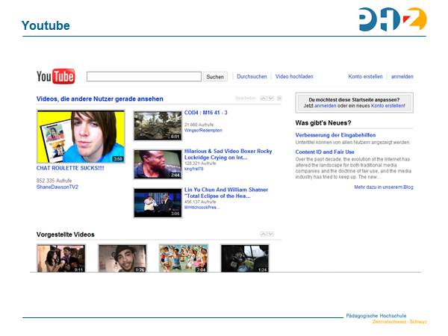Visit the channel link under Lin Yu Chun video
Viewport: 448px width, 336px height.
[x=202, y=208]
